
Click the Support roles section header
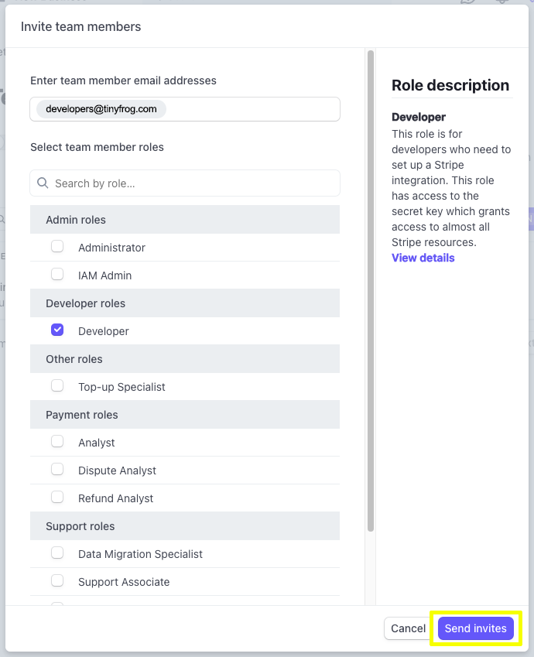pyautogui.click(x=184, y=526)
